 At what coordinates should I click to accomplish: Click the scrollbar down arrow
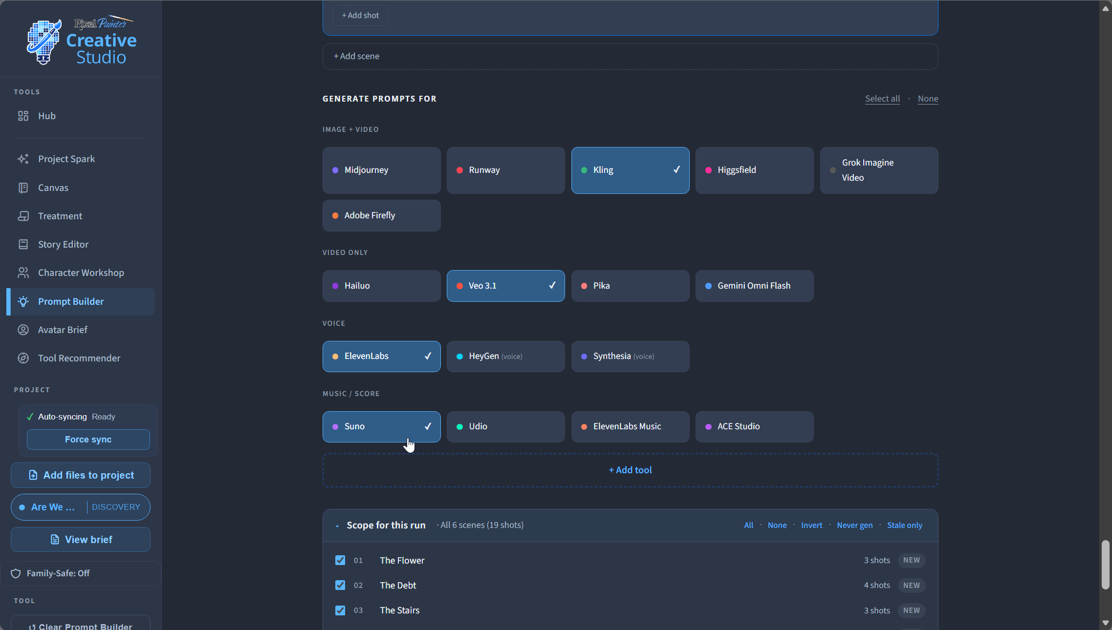coord(1106,623)
